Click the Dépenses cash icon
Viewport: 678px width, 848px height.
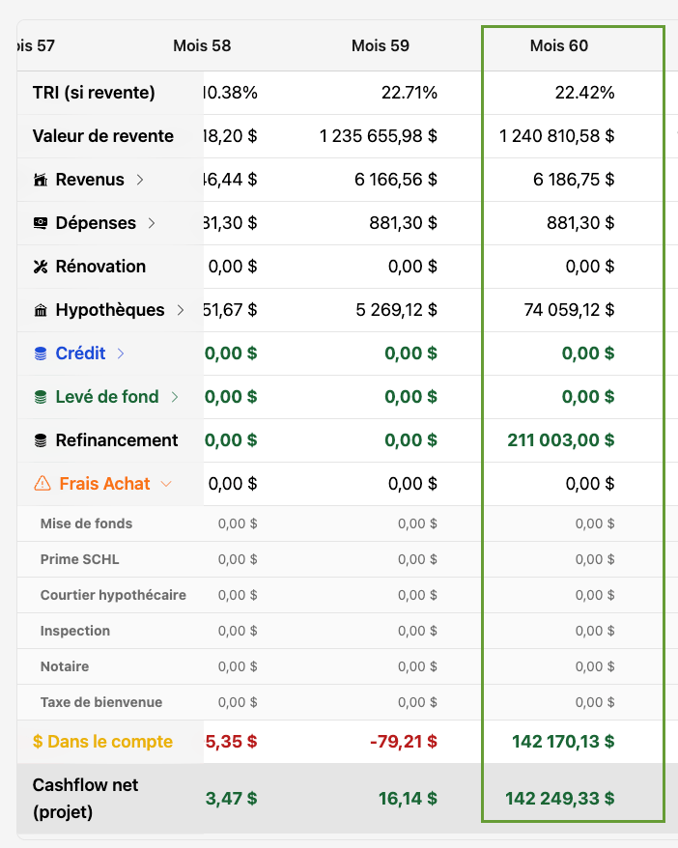pos(41,223)
